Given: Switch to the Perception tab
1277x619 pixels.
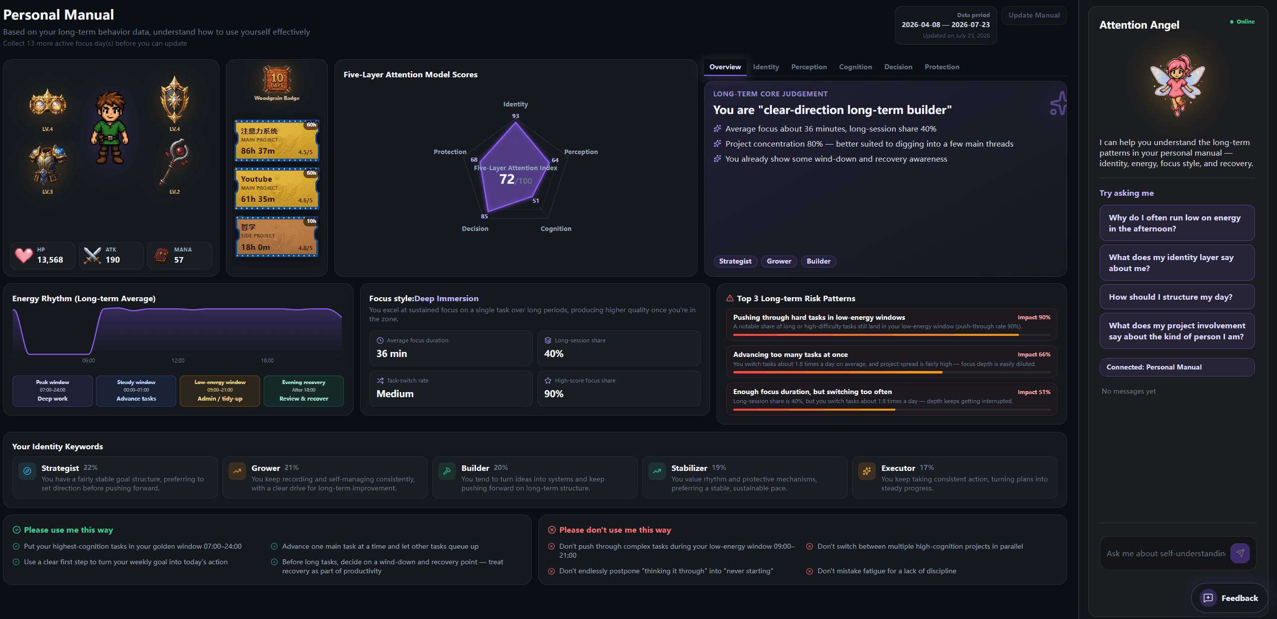Looking at the screenshot, I should click(808, 67).
